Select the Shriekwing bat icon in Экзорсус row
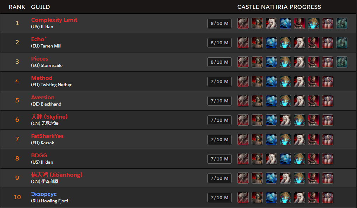Screen dimensions: 357x208 [x=243, y=197]
